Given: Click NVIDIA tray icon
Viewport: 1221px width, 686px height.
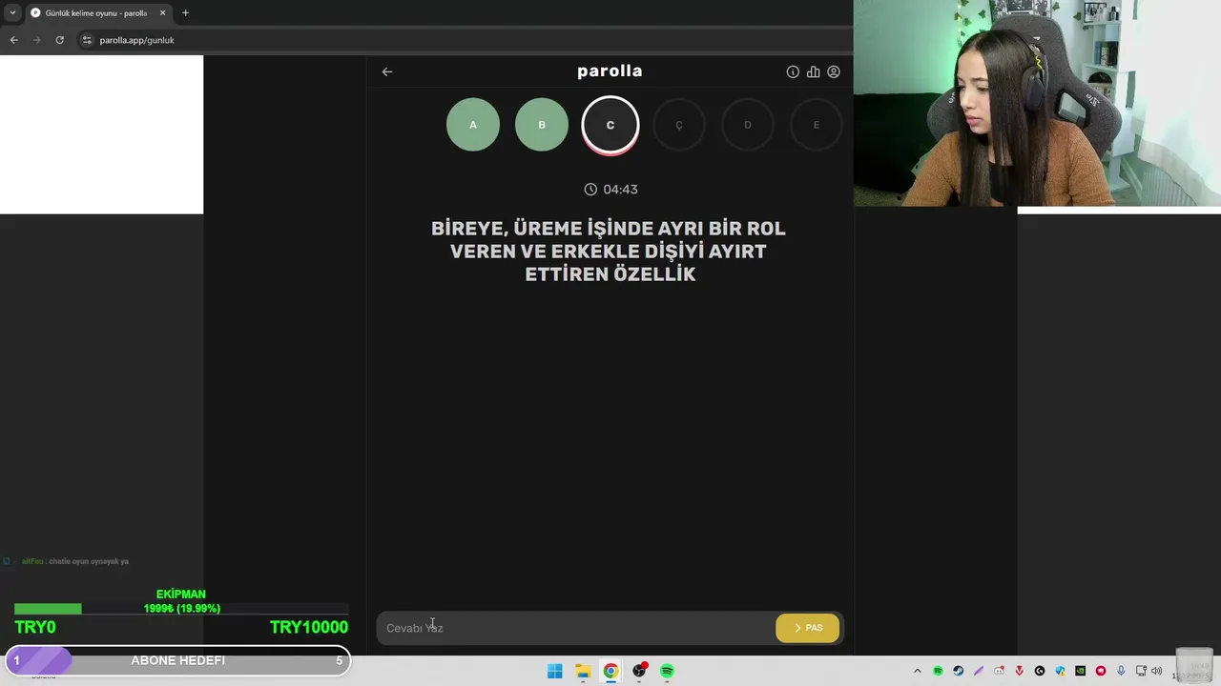Looking at the screenshot, I should 1080,671.
